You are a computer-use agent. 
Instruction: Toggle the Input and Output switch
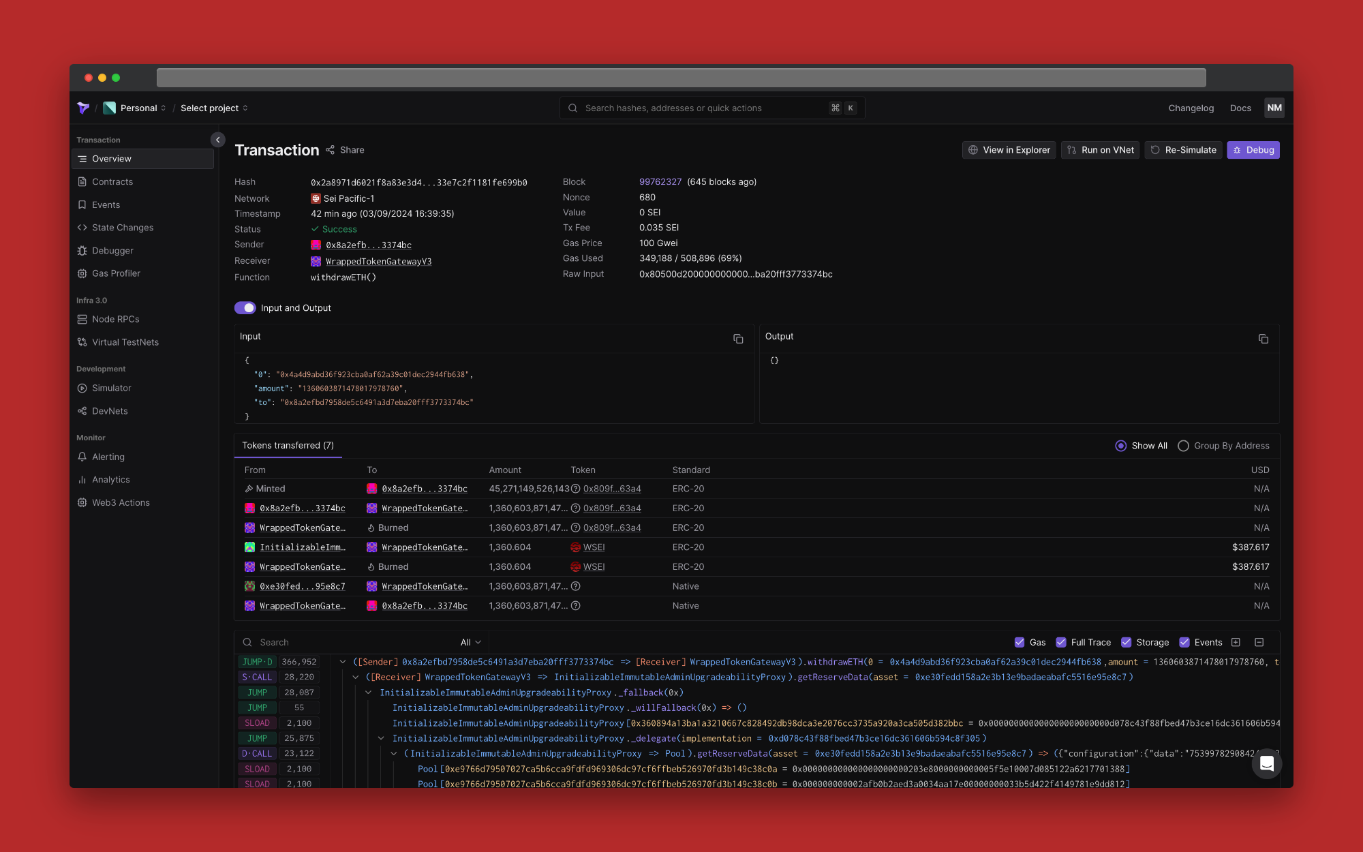click(x=245, y=308)
